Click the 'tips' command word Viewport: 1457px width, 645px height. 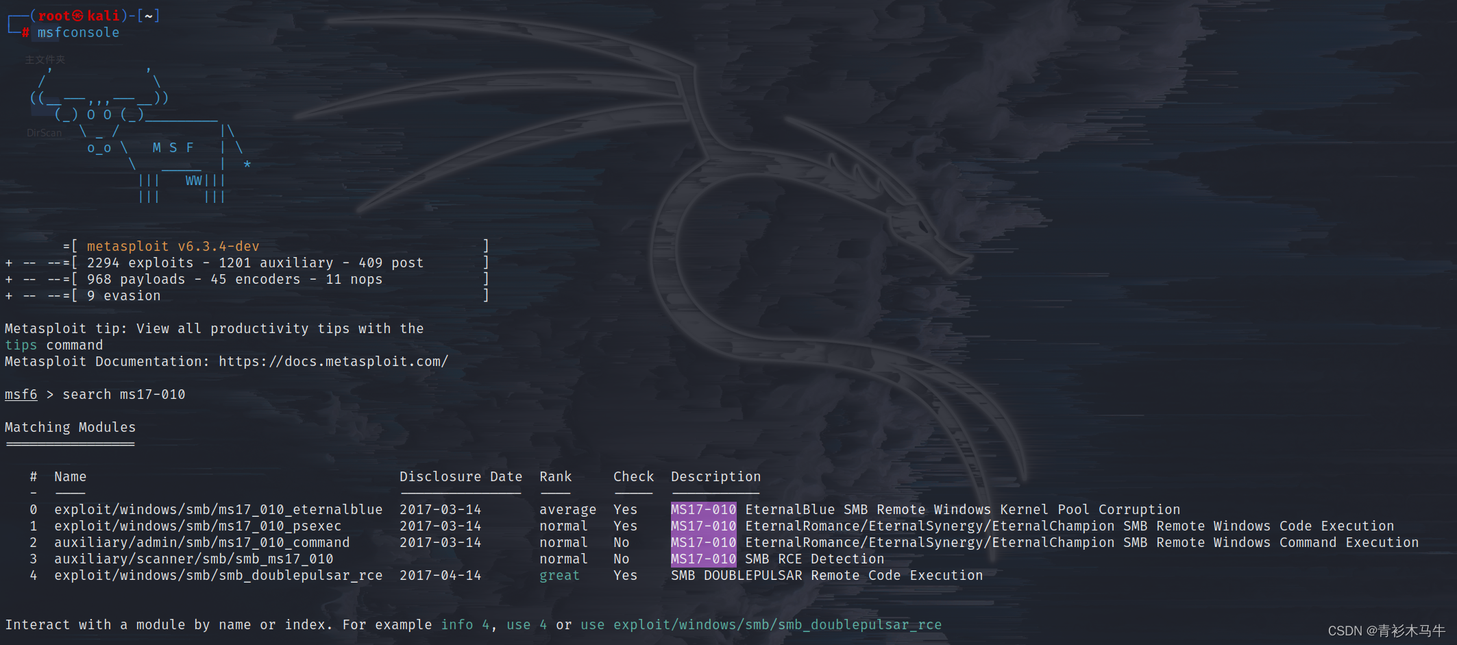tap(21, 345)
